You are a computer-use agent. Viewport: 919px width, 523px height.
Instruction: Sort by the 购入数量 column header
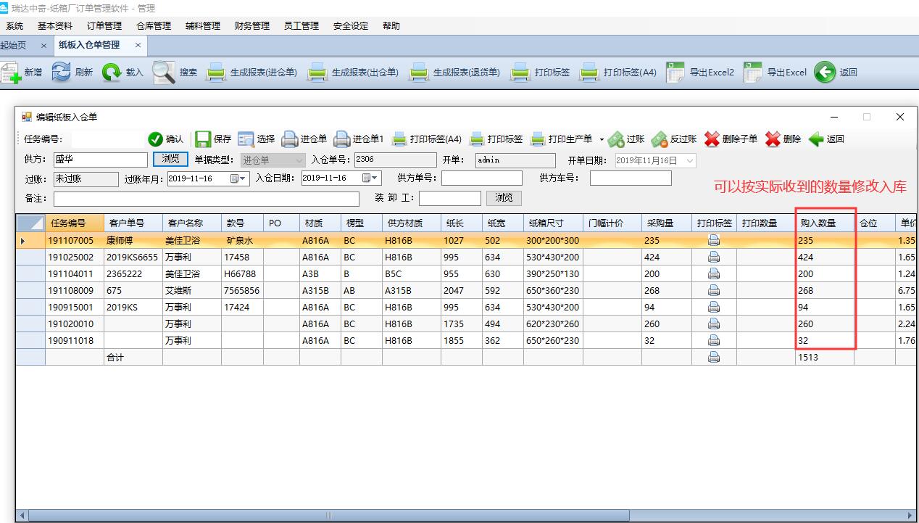(826, 223)
